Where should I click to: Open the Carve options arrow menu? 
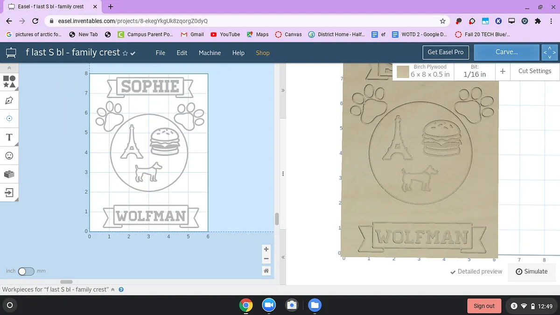(549, 52)
